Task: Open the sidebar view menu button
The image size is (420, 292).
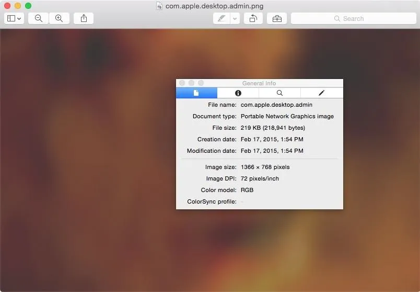Action: 14,18
